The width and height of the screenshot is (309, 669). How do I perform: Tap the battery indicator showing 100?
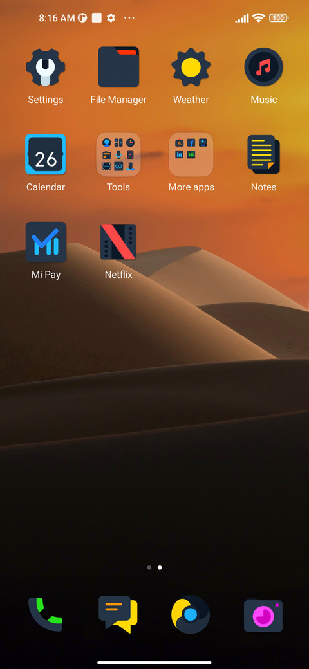pyautogui.click(x=279, y=17)
